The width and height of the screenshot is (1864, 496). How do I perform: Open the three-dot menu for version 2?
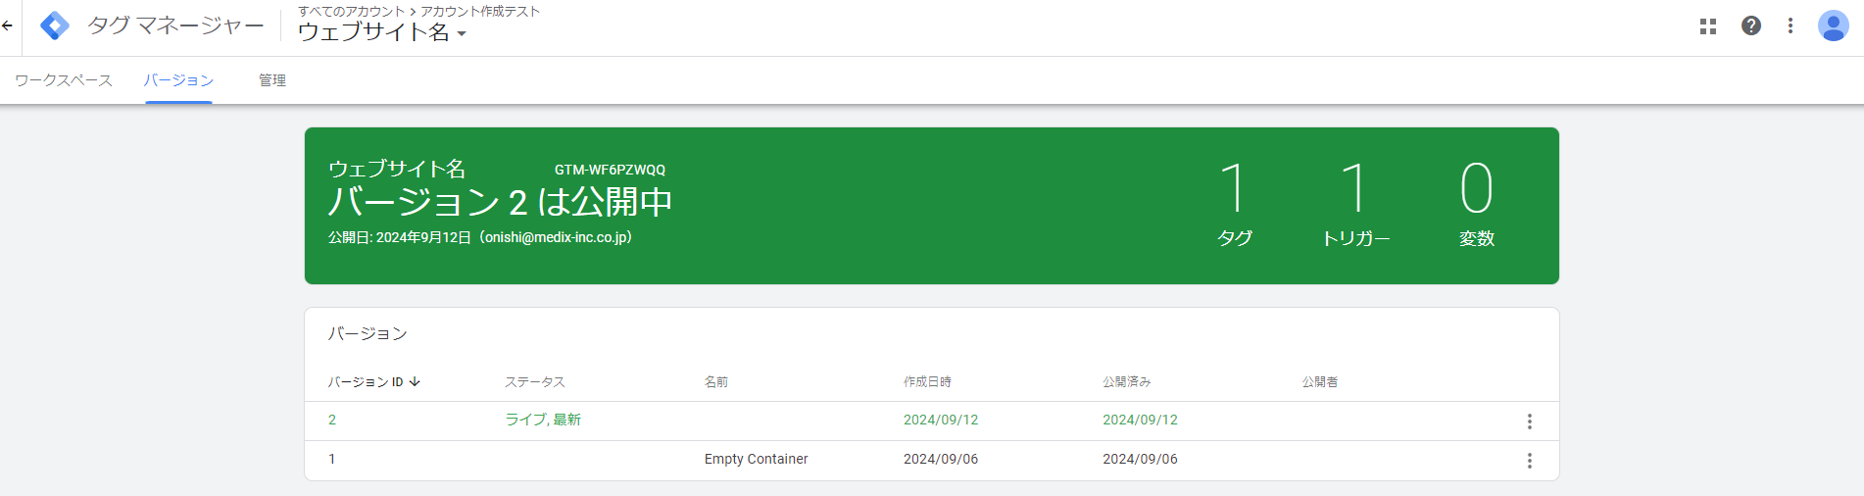(x=1529, y=422)
